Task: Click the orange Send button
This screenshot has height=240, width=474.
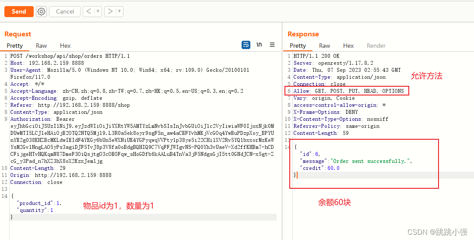Action: tap(19, 11)
